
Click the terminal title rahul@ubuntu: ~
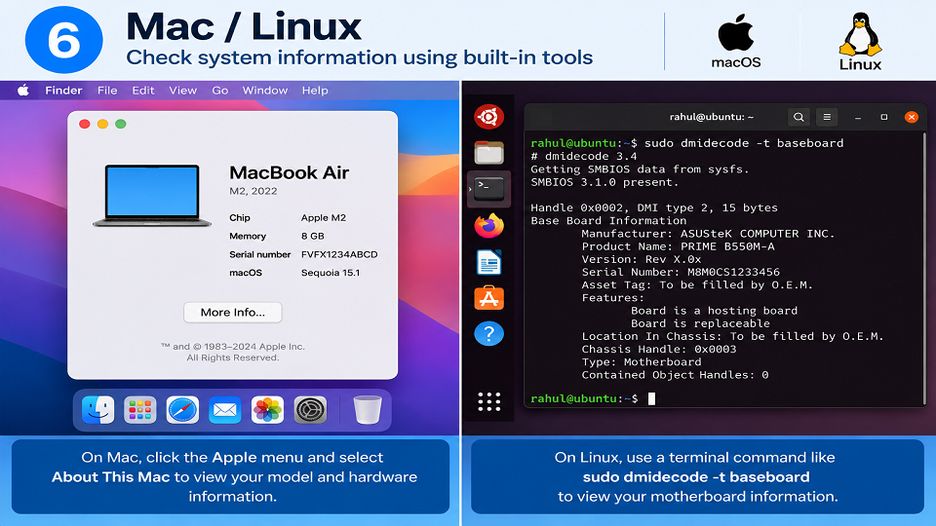point(712,117)
